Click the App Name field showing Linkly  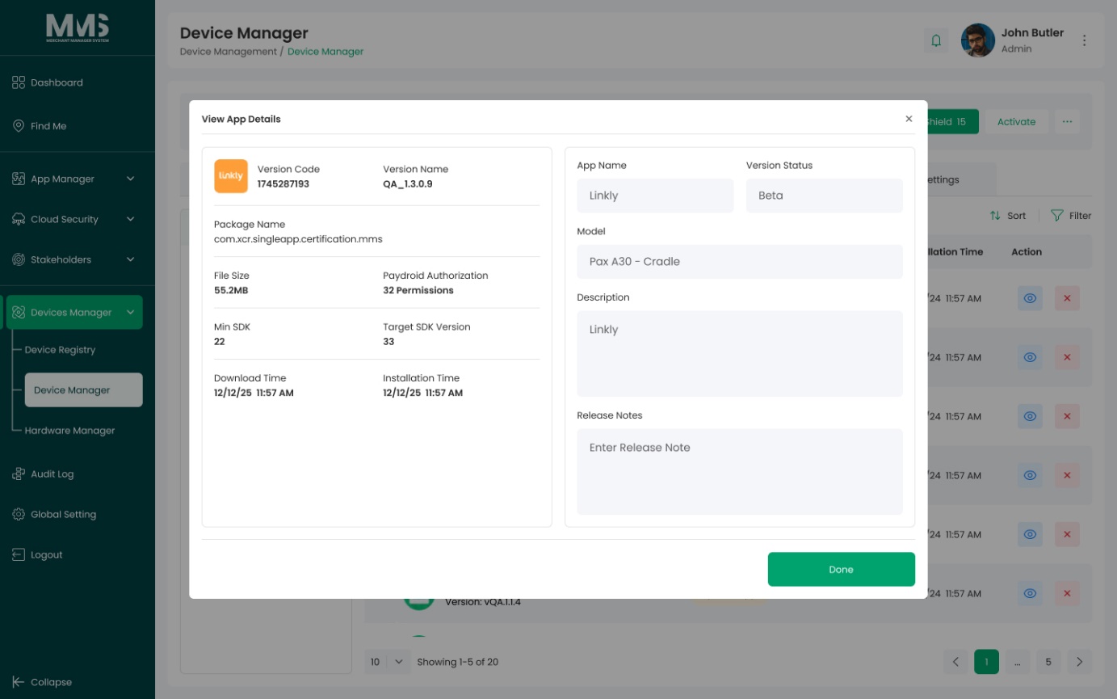[x=655, y=196]
